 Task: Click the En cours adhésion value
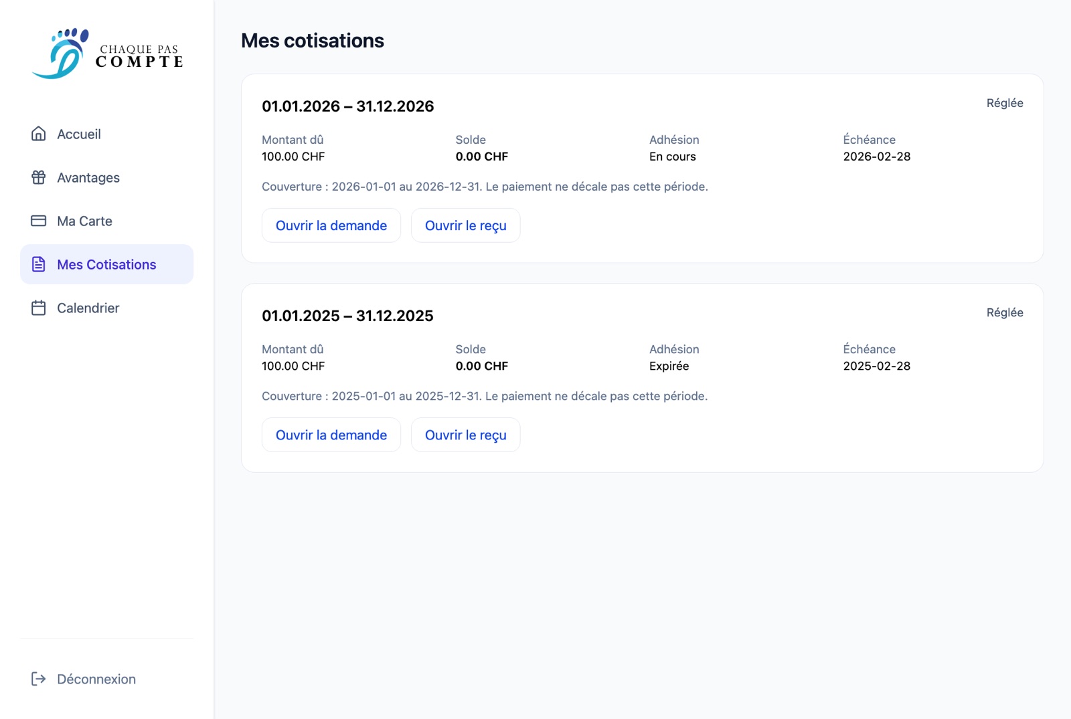[673, 157]
